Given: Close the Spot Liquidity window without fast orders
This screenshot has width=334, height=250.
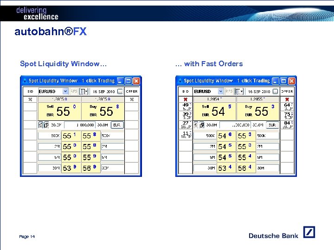Looking at the screenshot, I should [136, 81].
